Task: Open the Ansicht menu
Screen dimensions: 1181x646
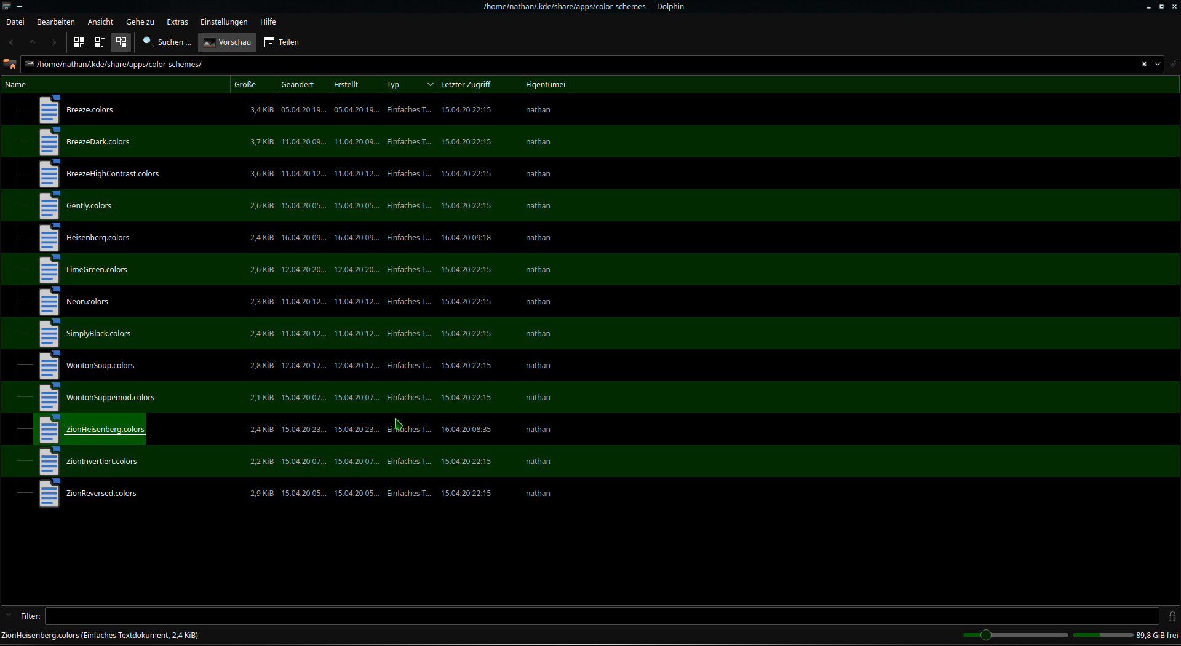Action: (100, 22)
